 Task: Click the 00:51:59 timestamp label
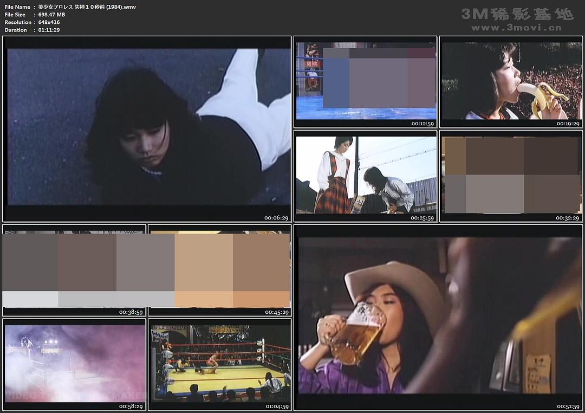[568, 406]
